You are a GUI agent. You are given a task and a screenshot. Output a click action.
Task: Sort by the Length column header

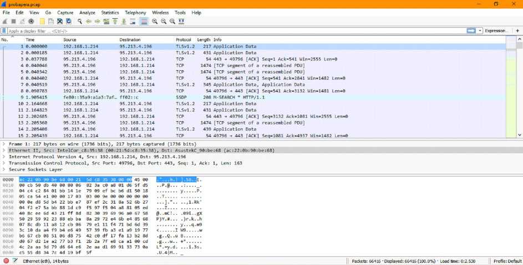[204, 40]
